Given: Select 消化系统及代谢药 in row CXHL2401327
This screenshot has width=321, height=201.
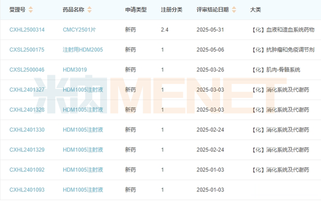Looking at the screenshot, I should (287, 90).
